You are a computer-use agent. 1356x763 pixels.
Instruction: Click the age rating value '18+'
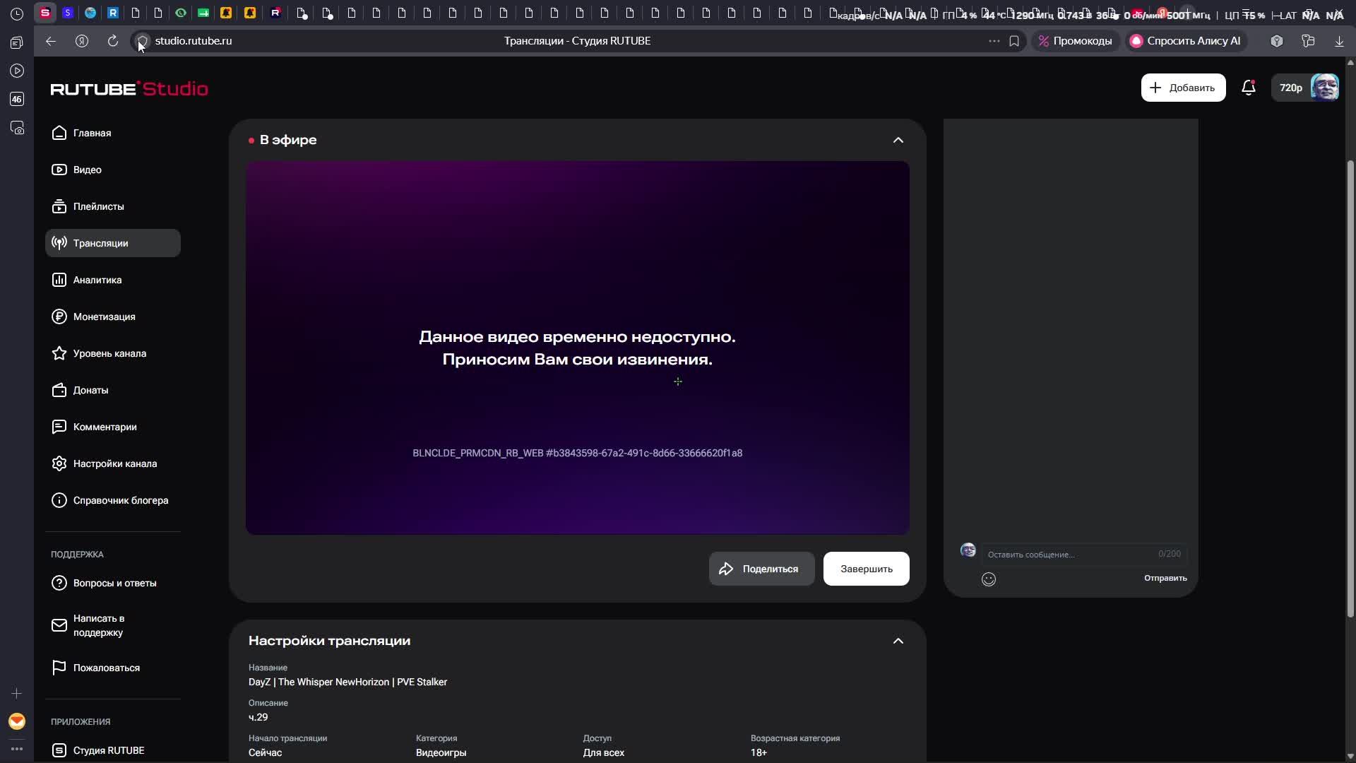[759, 752]
